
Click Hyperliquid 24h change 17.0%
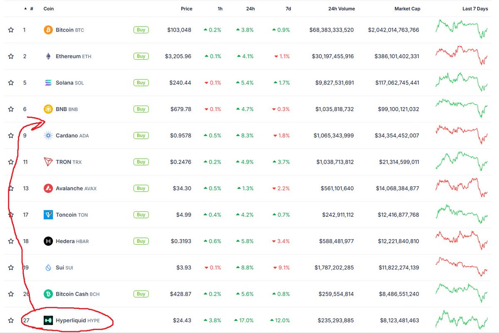pos(245,320)
